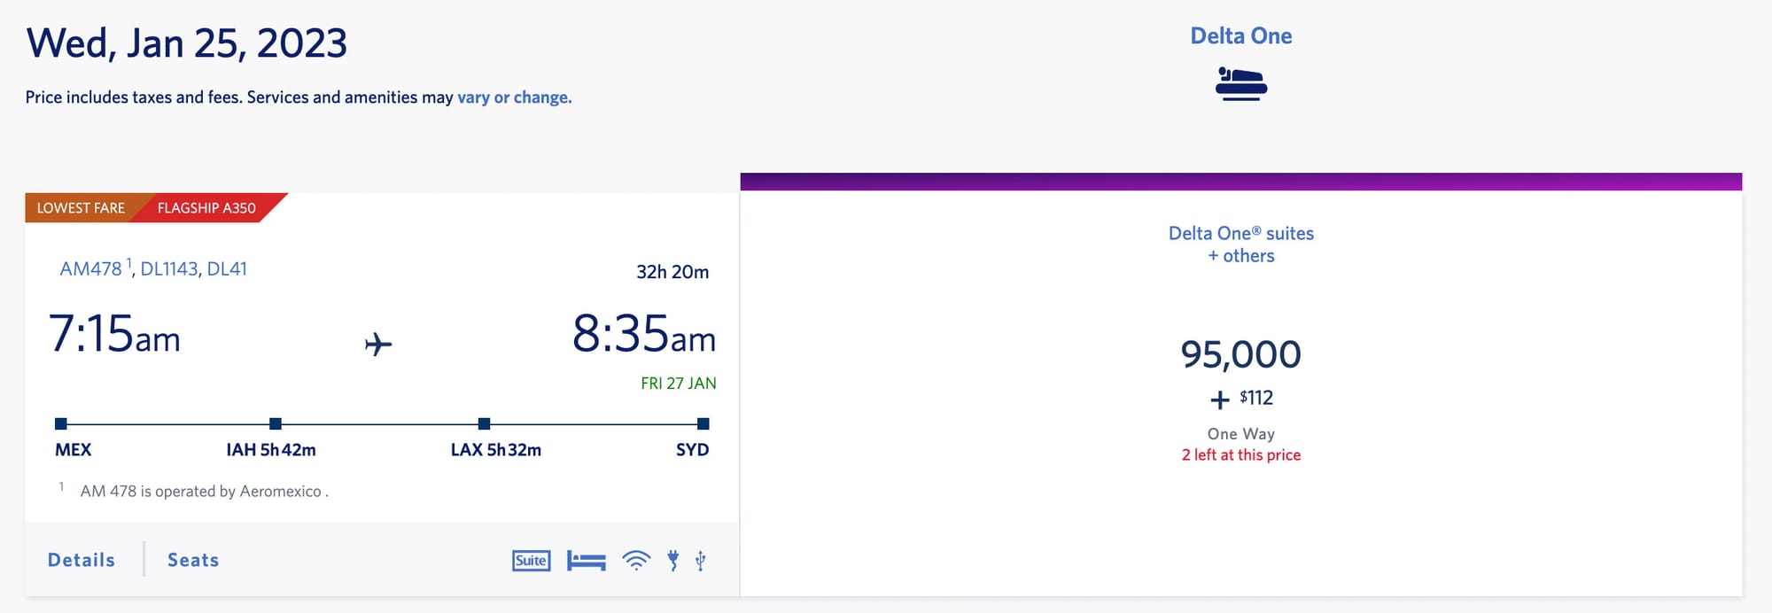
Task: Select the AM478 flight number link
Action: tap(90, 268)
